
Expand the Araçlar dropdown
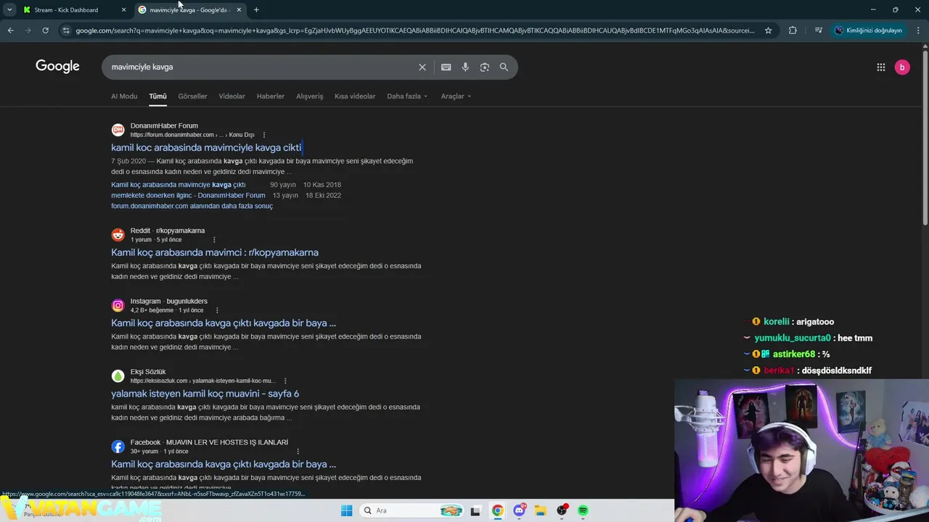pyautogui.click(x=456, y=96)
